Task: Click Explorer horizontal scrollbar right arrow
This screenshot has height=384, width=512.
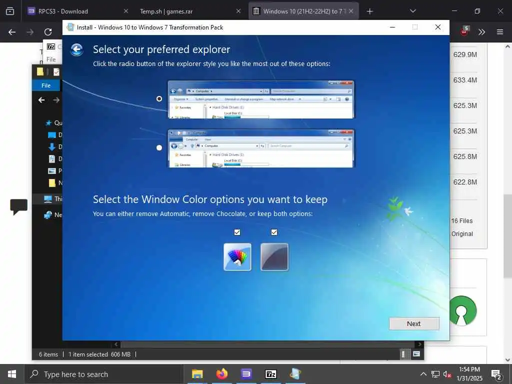Action: 420,344
